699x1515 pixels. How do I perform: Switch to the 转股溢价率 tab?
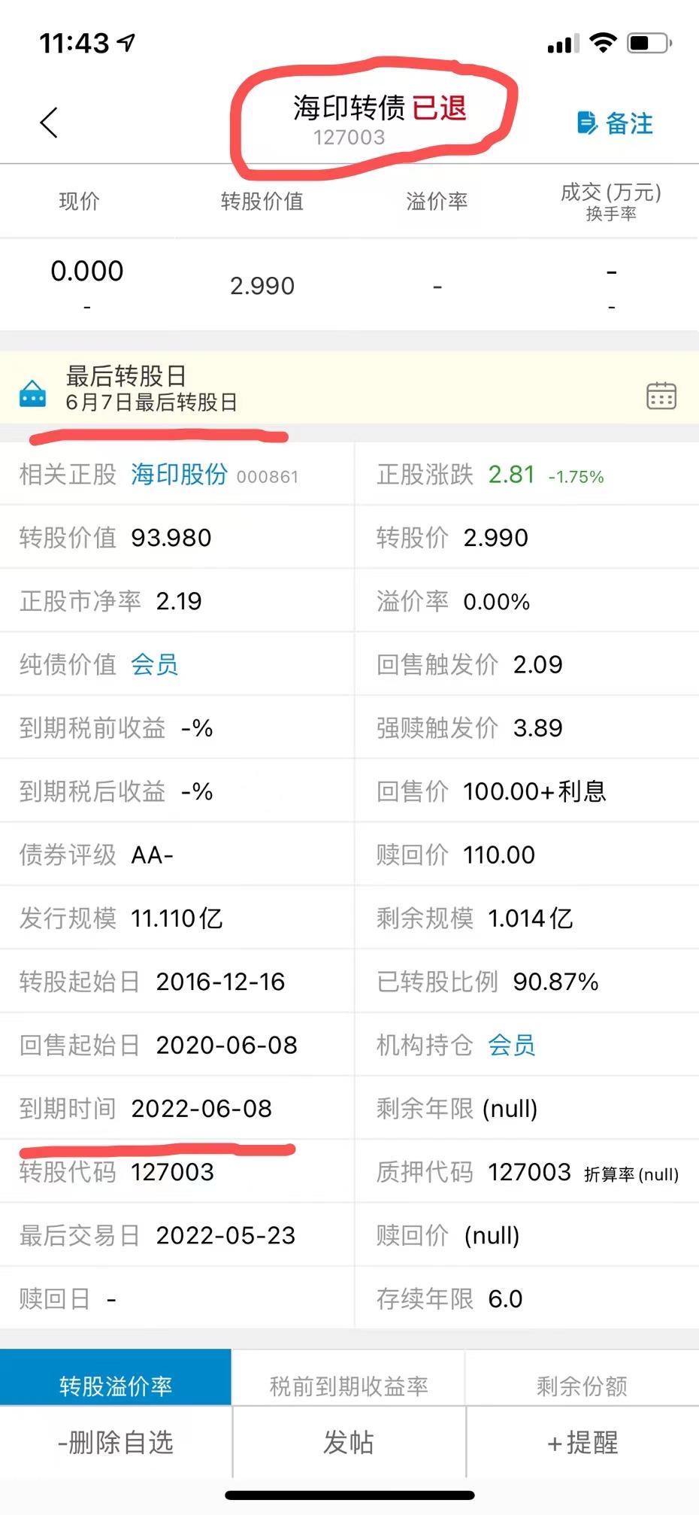pos(116,1385)
